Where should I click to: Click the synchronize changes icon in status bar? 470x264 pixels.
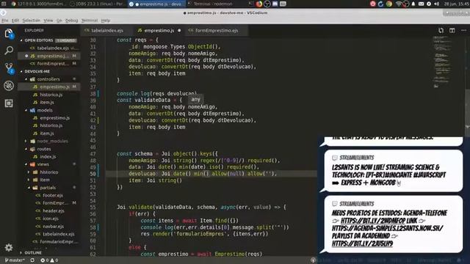[x=32, y=260]
